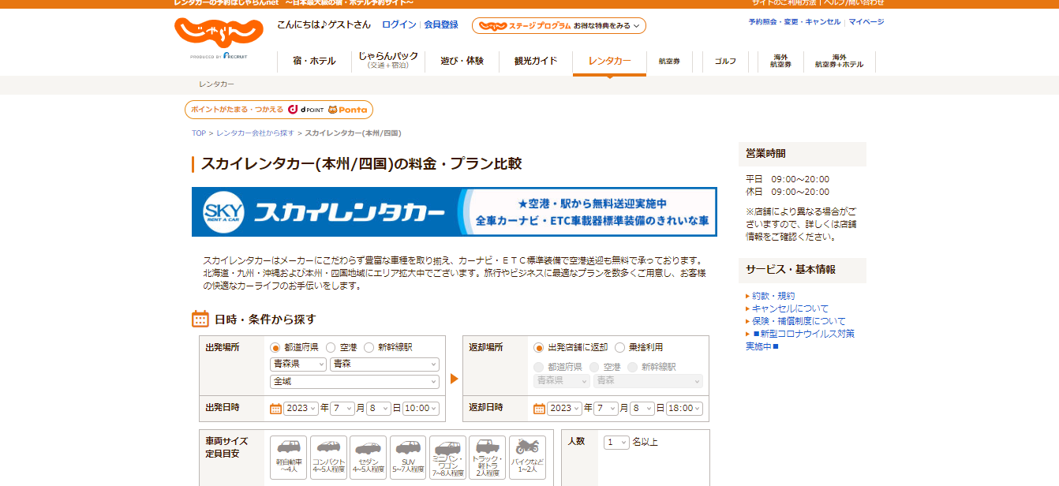Open the departure date calendar icon
The height and width of the screenshot is (486, 1059).
pyautogui.click(x=275, y=408)
